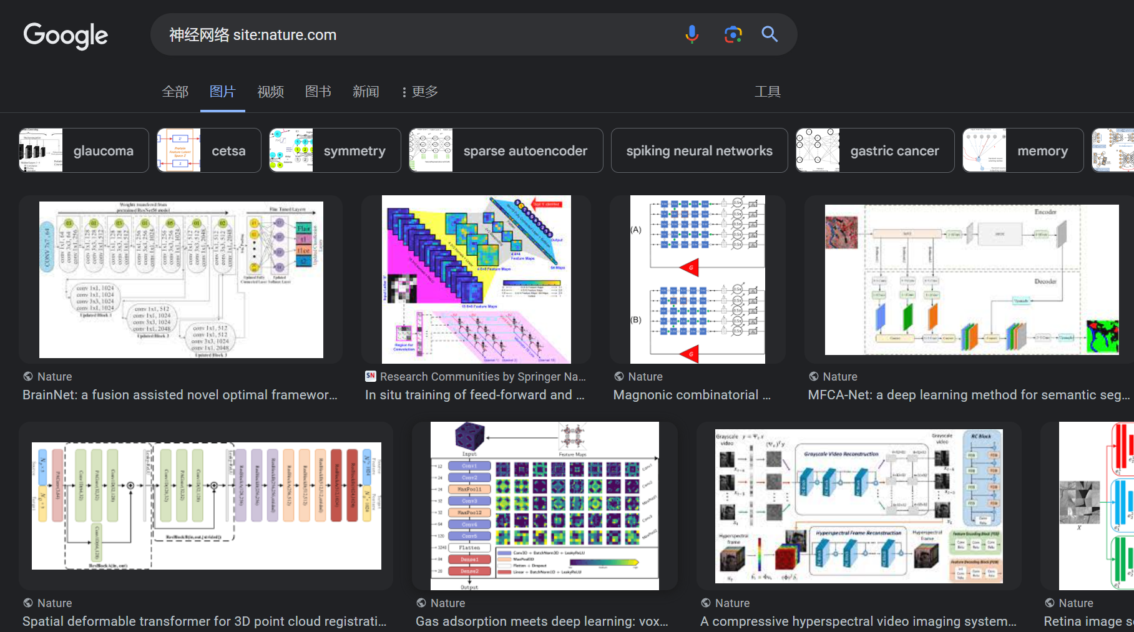This screenshot has height=632, width=1134.
Task: Open 'A compressive hyperspectral video imaging' link
Action: pyautogui.click(x=859, y=621)
